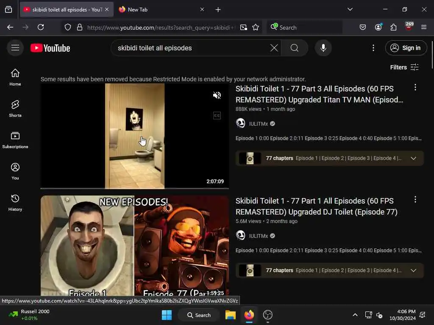
Task: Show site security padlock info
Action: pyautogui.click(x=79, y=27)
